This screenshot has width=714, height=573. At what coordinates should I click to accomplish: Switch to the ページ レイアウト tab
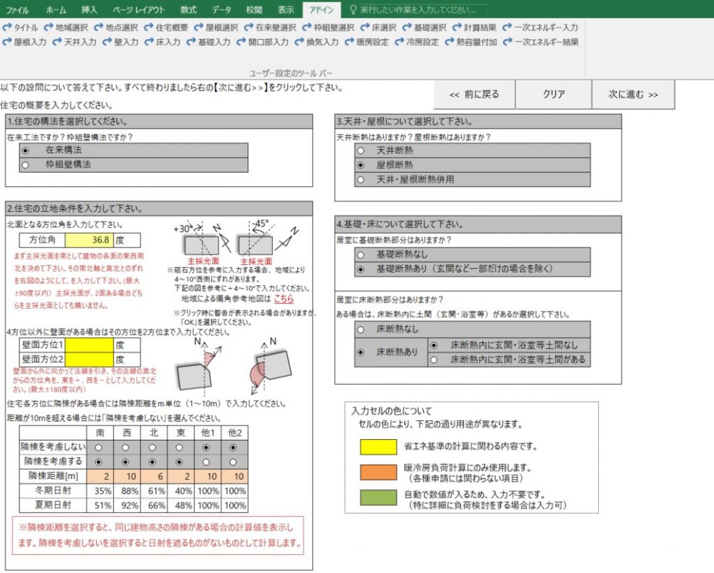point(139,10)
